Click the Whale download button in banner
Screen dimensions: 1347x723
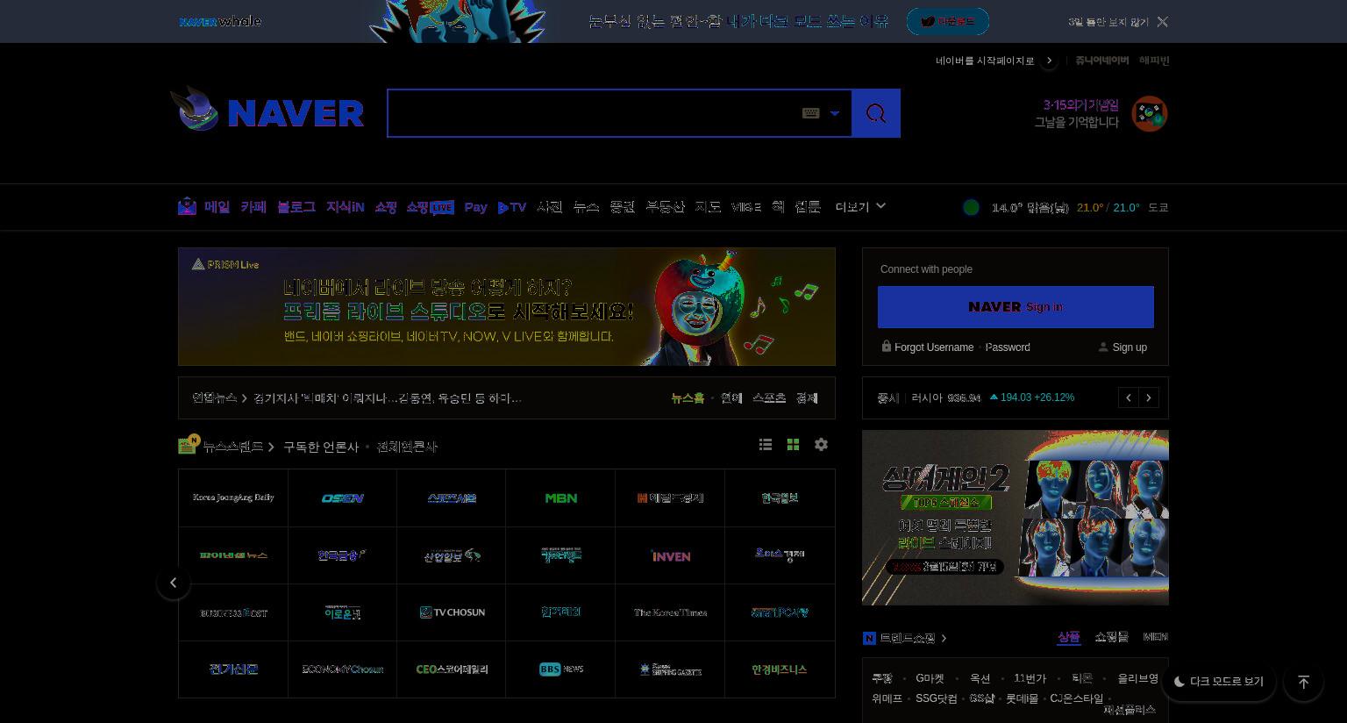point(948,21)
